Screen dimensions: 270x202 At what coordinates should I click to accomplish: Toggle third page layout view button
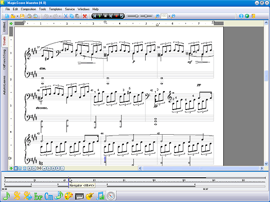25,168
